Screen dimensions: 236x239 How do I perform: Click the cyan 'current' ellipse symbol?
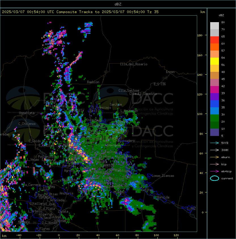[214, 178]
